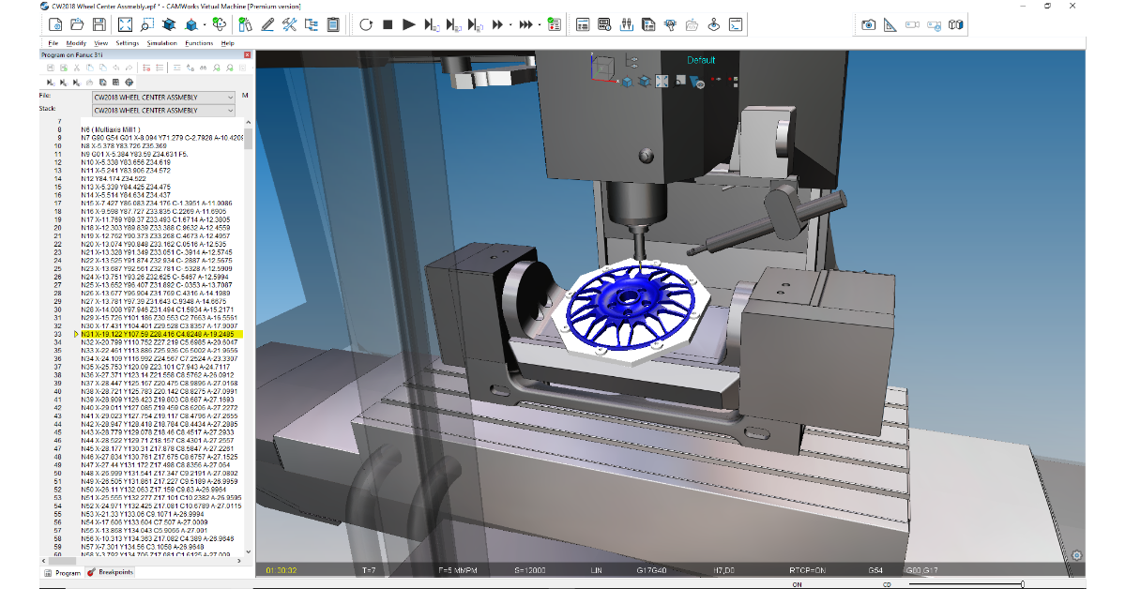The image size is (1126, 589).
Task: Click the console terminal icon in toolbar
Action: pyautogui.click(x=738, y=25)
